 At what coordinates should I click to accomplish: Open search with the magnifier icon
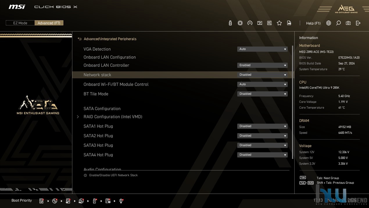point(338,23)
